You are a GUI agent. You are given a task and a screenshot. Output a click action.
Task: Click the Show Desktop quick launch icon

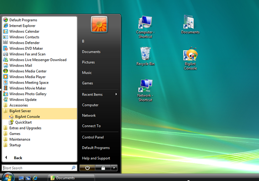(21, 178)
